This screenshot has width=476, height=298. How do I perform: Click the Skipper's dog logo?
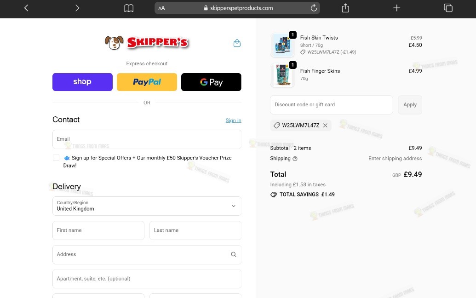point(147,42)
